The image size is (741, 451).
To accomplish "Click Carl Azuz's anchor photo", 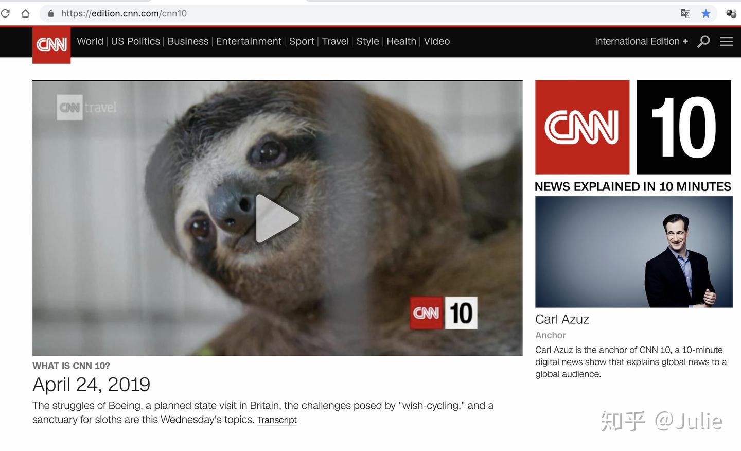I will [633, 251].
